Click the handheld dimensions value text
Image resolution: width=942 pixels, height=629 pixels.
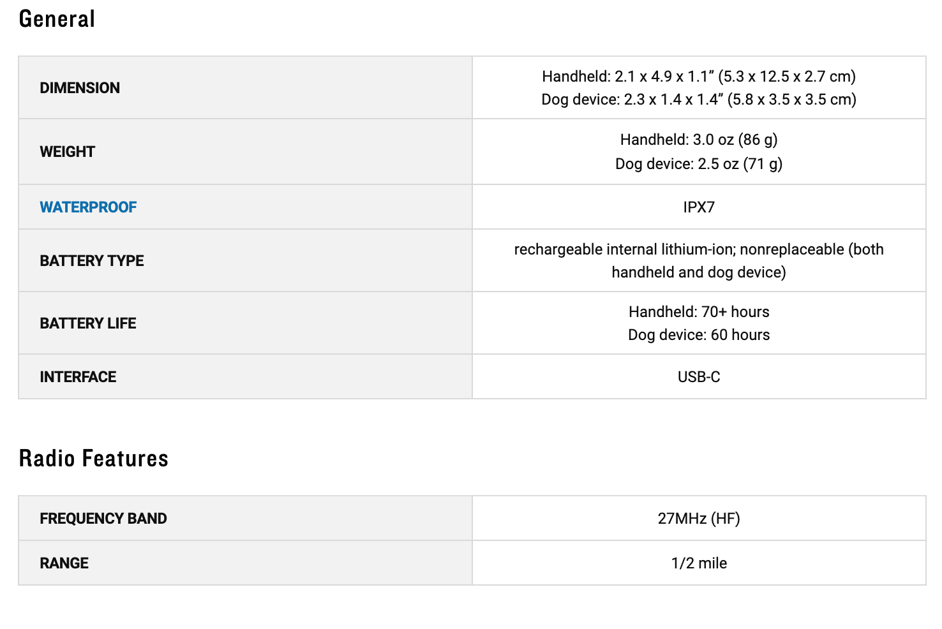(698, 77)
